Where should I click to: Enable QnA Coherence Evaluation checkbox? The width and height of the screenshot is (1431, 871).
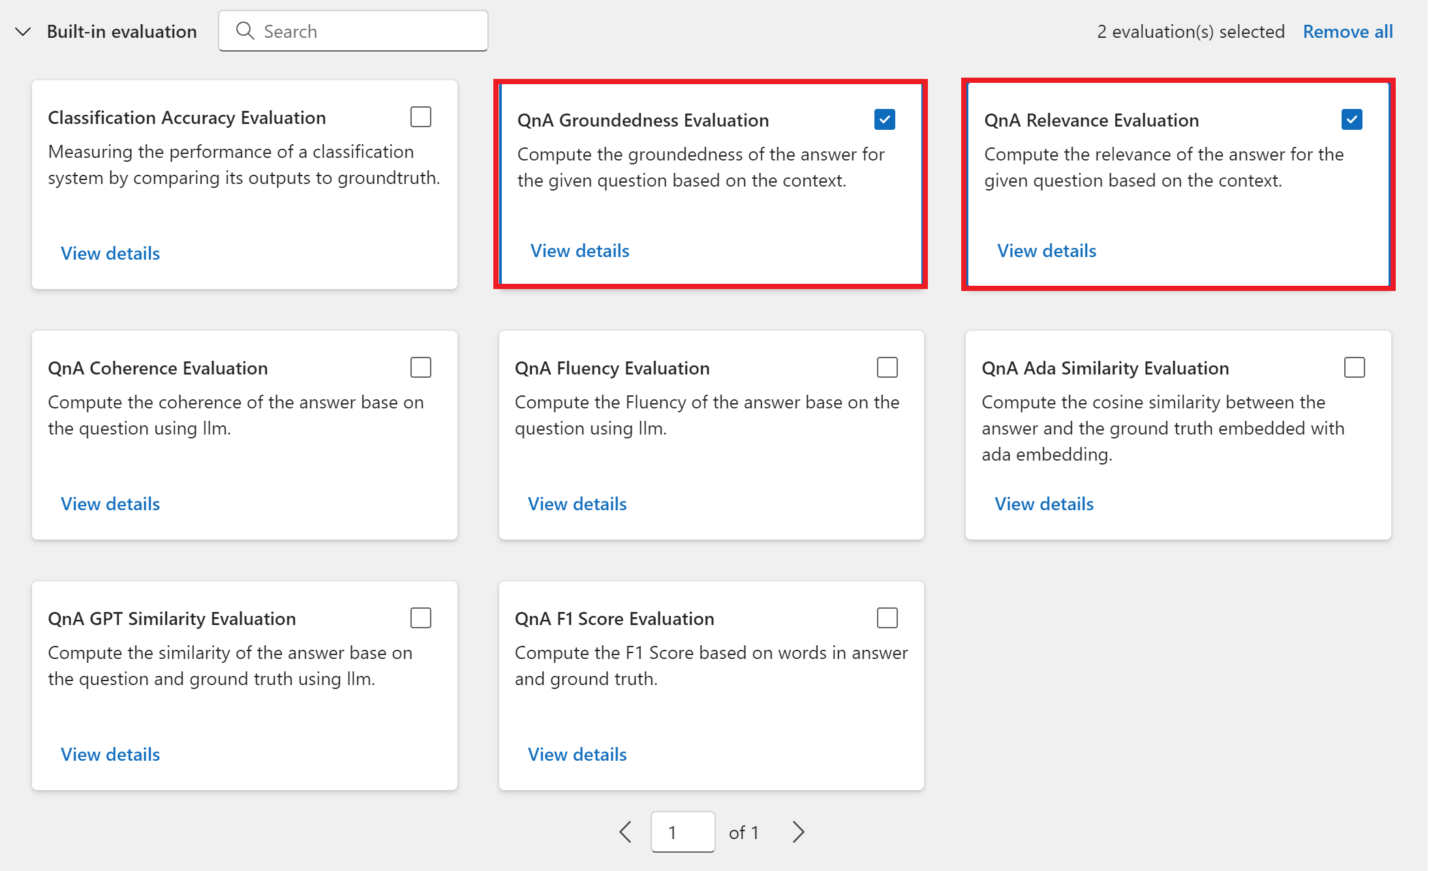coord(421,367)
